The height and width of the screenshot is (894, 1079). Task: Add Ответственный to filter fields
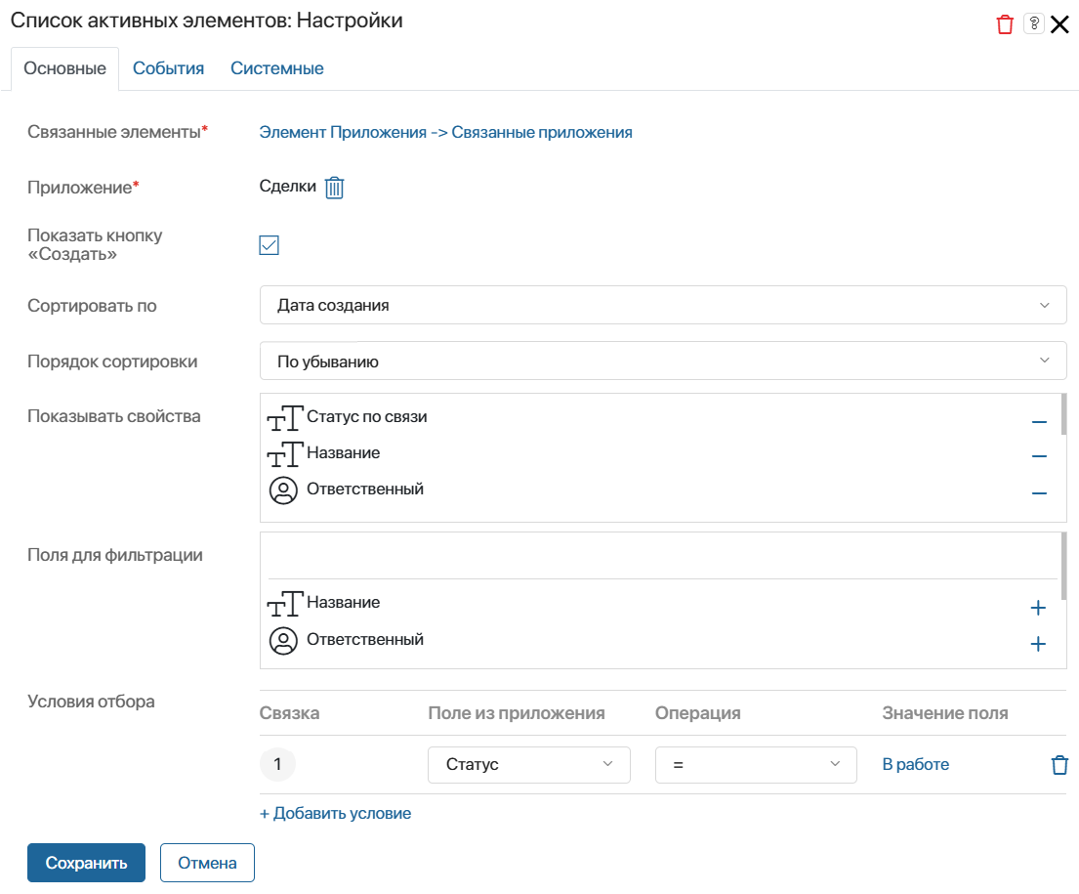click(x=1038, y=644)
